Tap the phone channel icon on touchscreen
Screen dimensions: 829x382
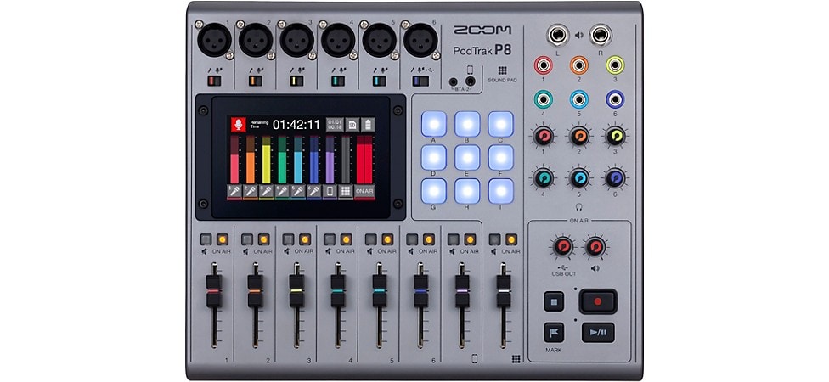[x=330, y=191]
